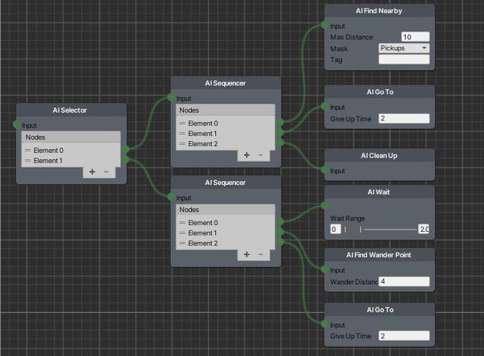The image size is (484, 356).
Task: Click top AI Sequencer Element 1 output port
Action: coord(280,132)
